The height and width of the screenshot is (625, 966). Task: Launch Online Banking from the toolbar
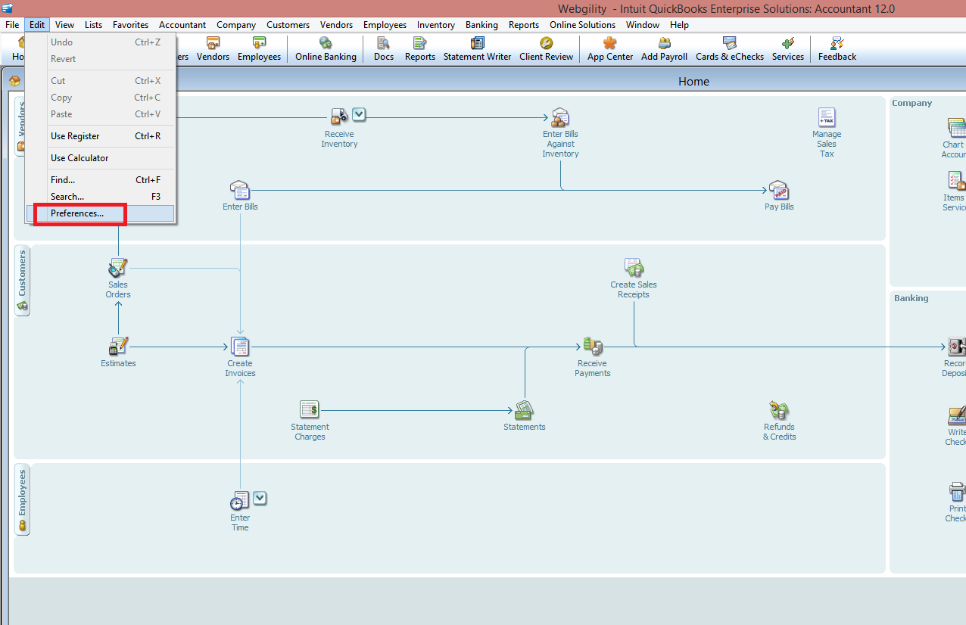point(326,49)
